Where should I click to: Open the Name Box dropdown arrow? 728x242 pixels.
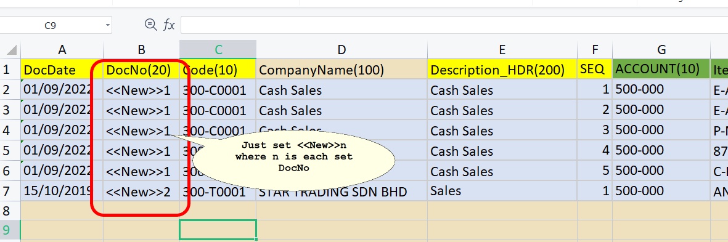pos(108,25)
